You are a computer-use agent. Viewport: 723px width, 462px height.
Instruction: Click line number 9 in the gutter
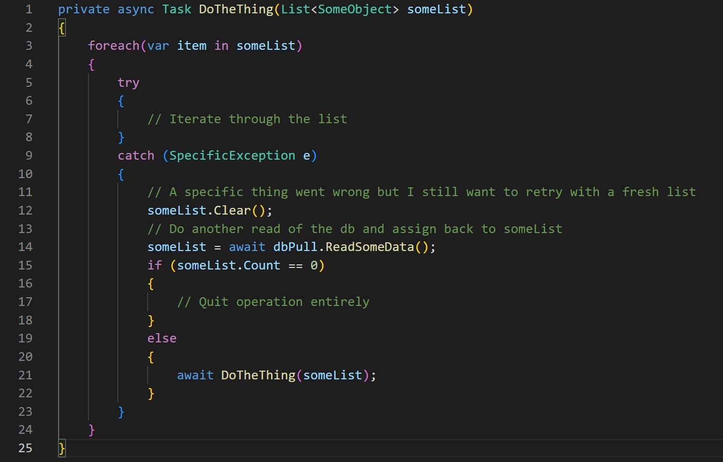point(29,156)
